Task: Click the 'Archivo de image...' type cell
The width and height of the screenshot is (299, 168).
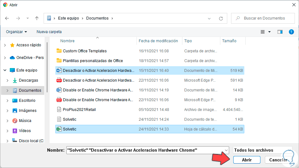Action: tap(200, 110)
